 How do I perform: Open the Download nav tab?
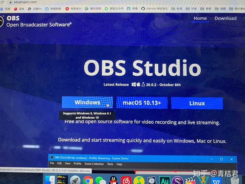[x=226, y=18]
